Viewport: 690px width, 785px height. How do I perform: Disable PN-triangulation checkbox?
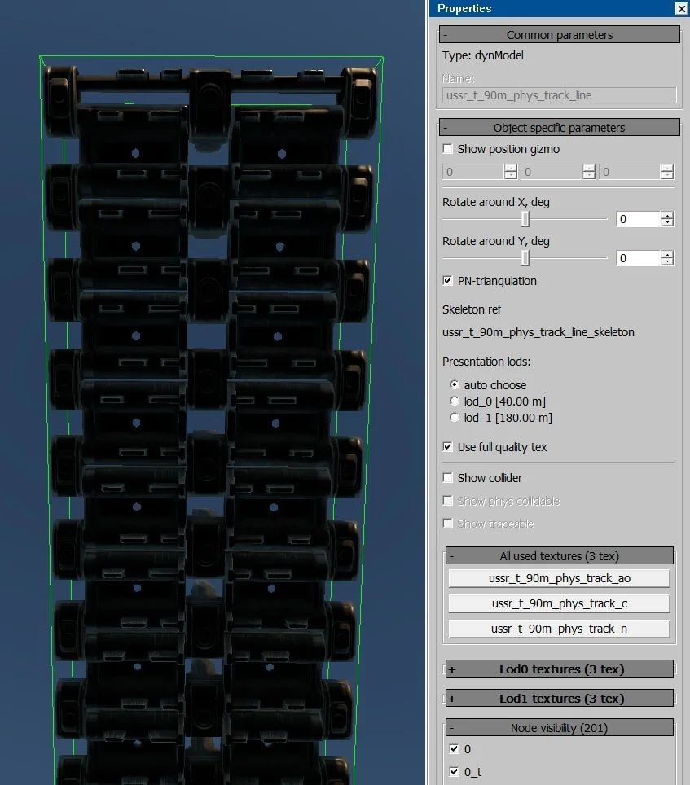click(448, 281)
